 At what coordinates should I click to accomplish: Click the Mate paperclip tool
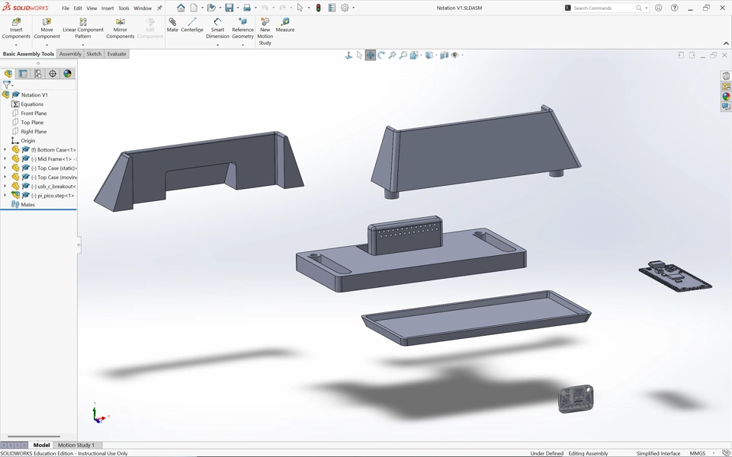172,25
